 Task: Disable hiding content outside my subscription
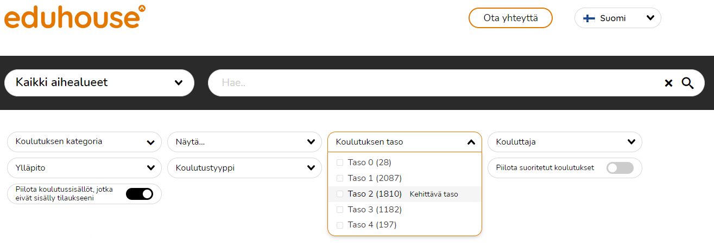click(140, 194)
